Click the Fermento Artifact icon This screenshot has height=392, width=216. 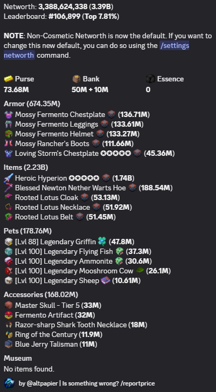[x=9, y=315]
